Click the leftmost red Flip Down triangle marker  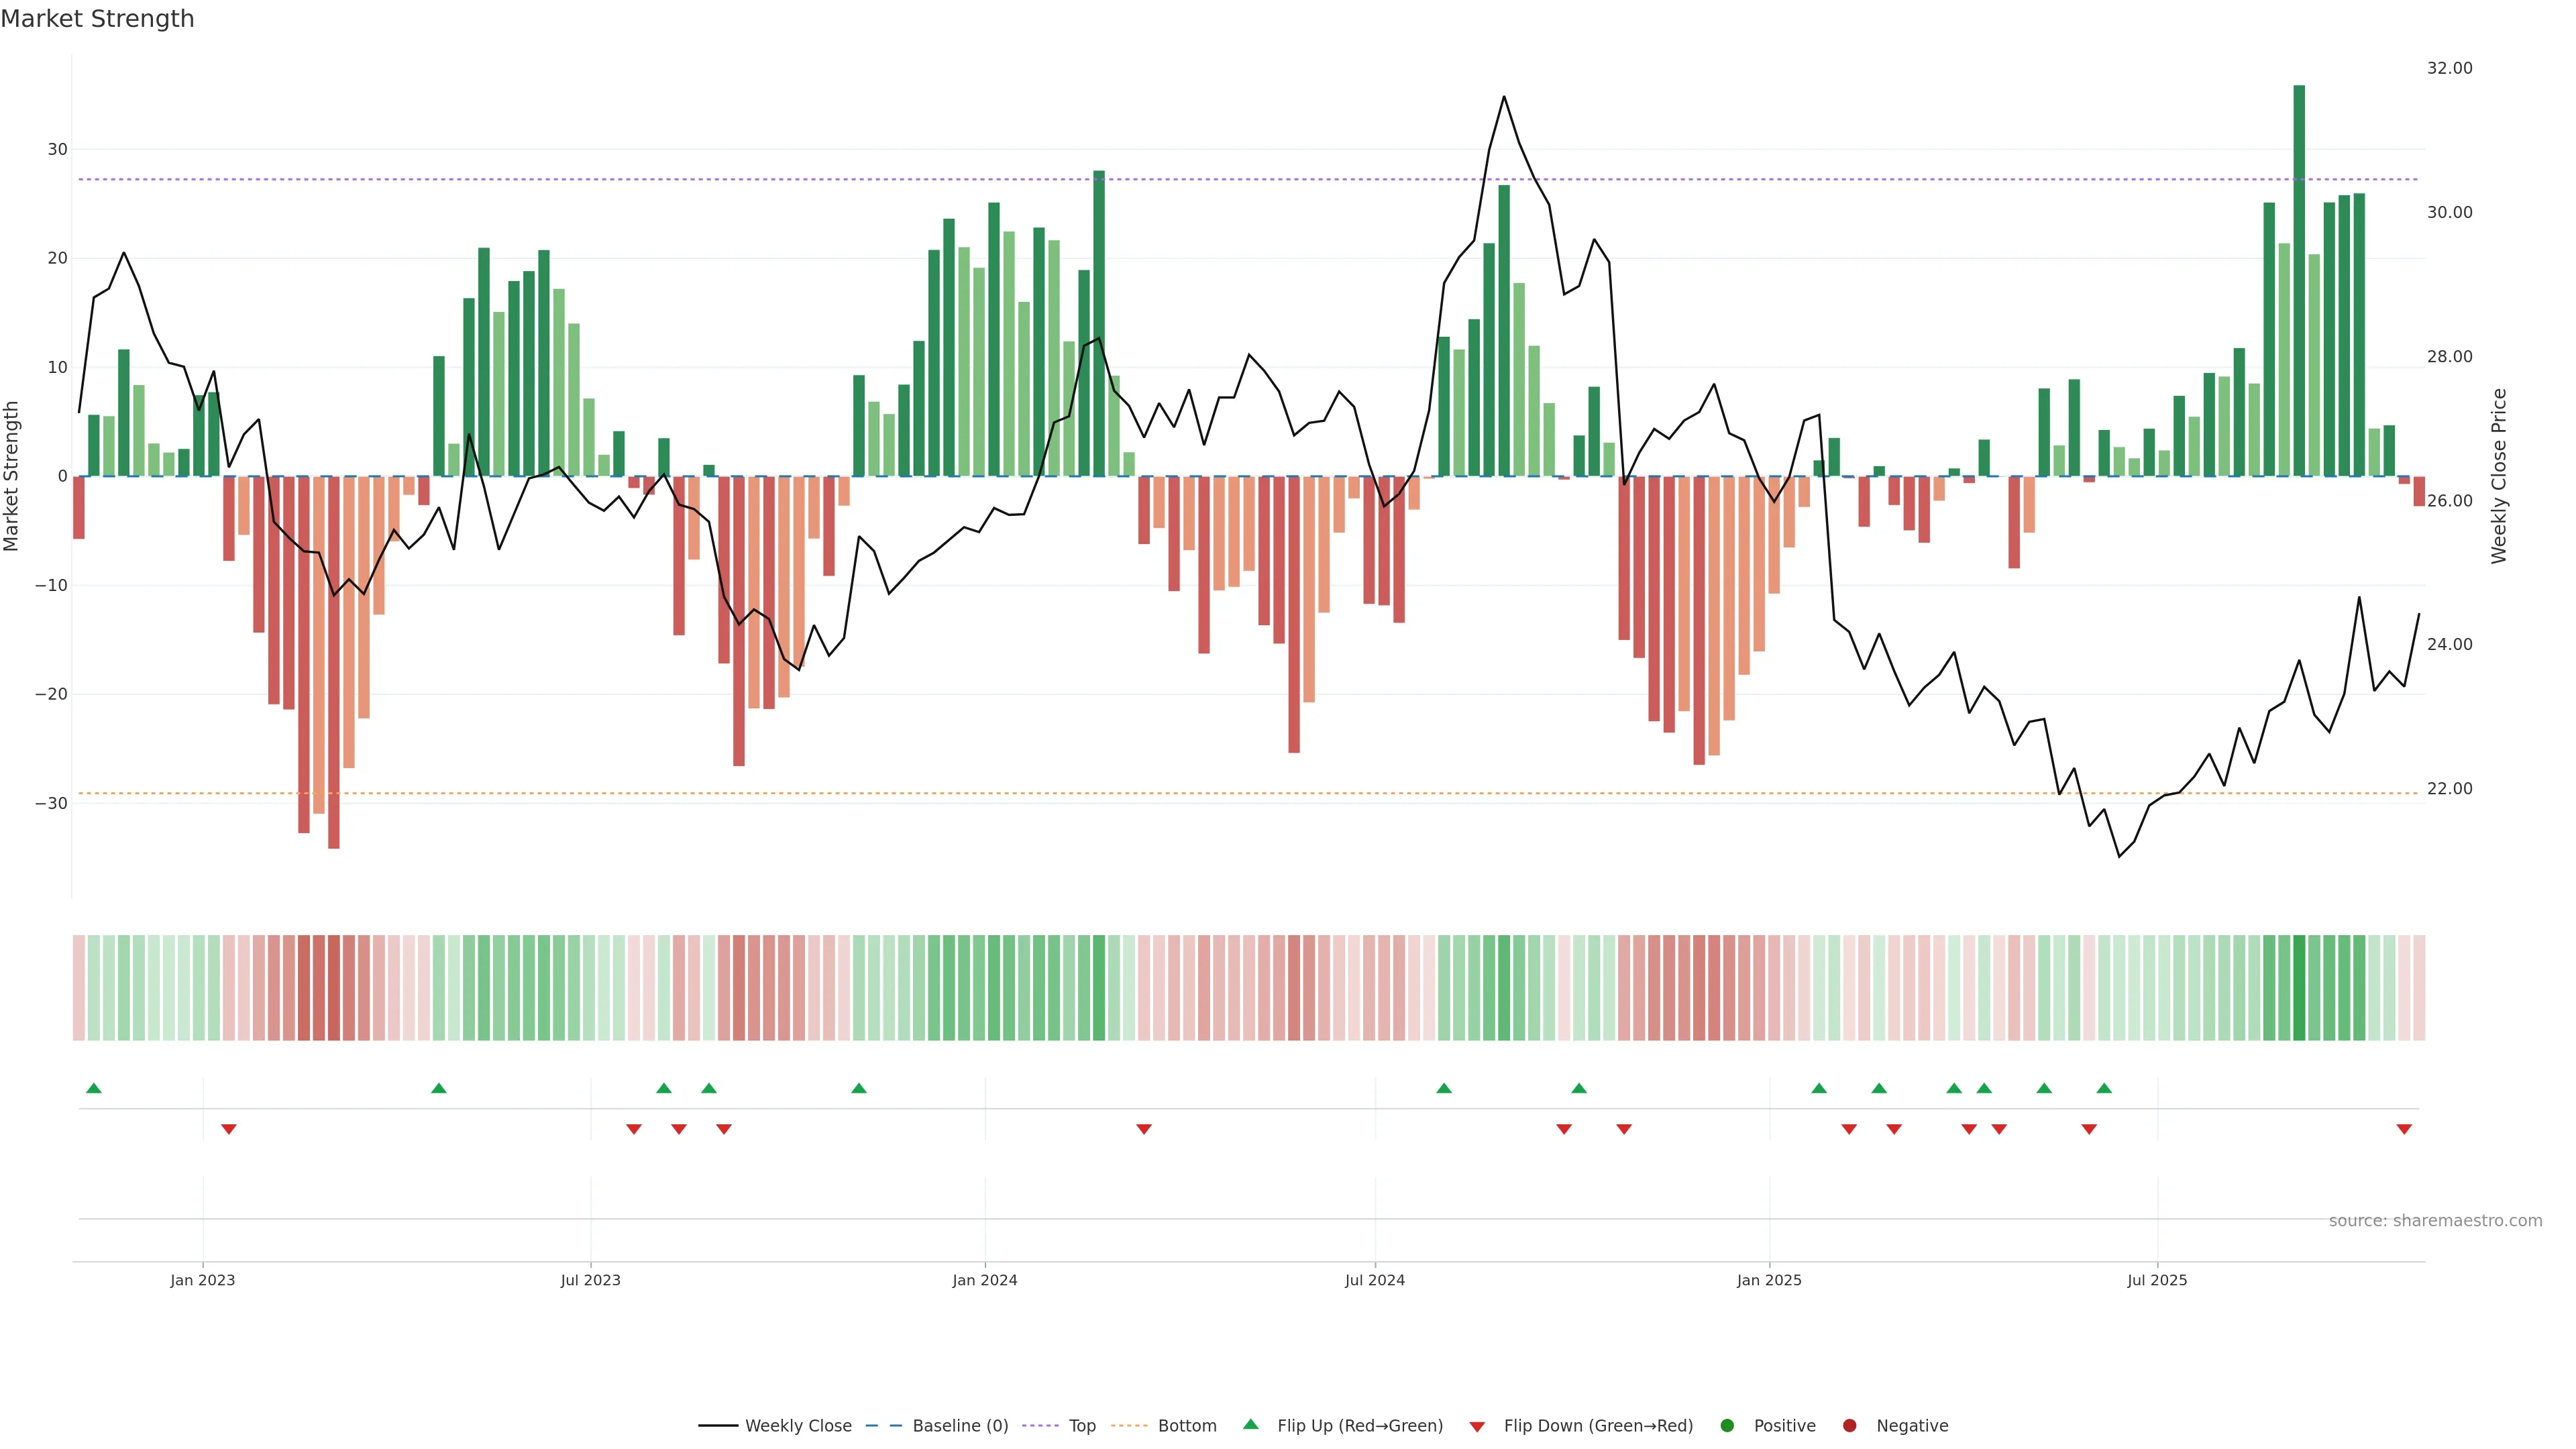[x=229, y=1129]
